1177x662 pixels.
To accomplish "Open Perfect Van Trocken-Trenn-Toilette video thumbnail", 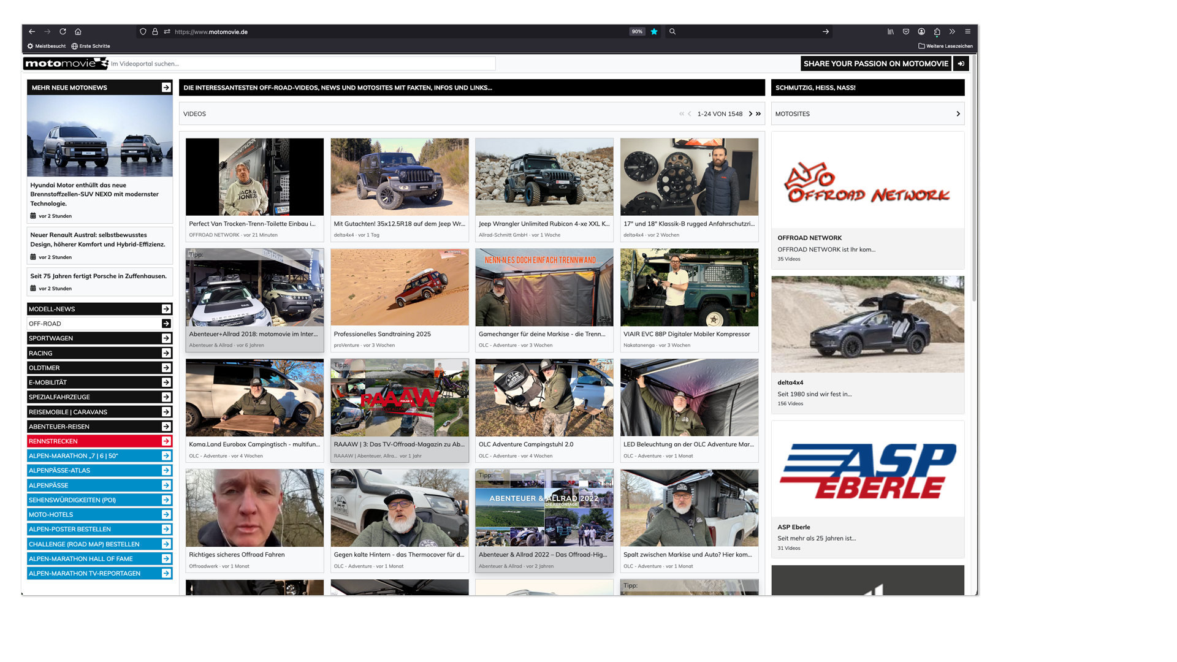I will pyautogui.click(x=254, y=177).
